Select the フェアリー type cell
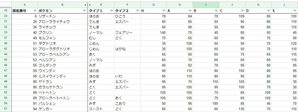Viewport: 298px width, 112px height. (127, 33)
